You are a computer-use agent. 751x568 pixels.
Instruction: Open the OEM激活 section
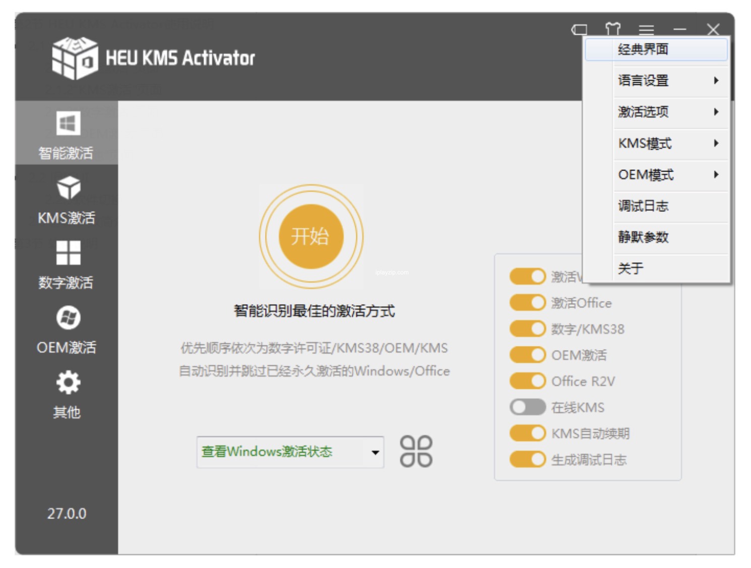[x=67, y=329]
